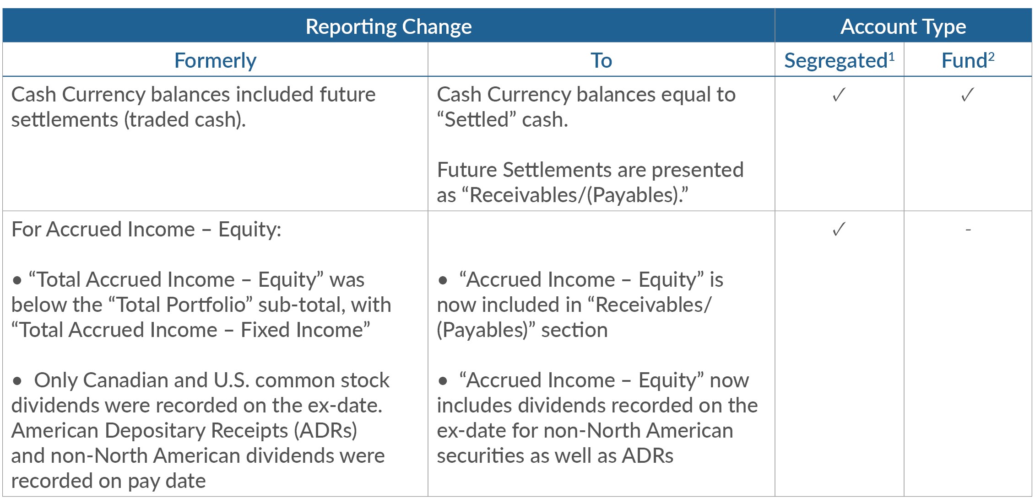Click the Account Type header
This screenshot has width=1035, height=503.
[x=903, y=27]
